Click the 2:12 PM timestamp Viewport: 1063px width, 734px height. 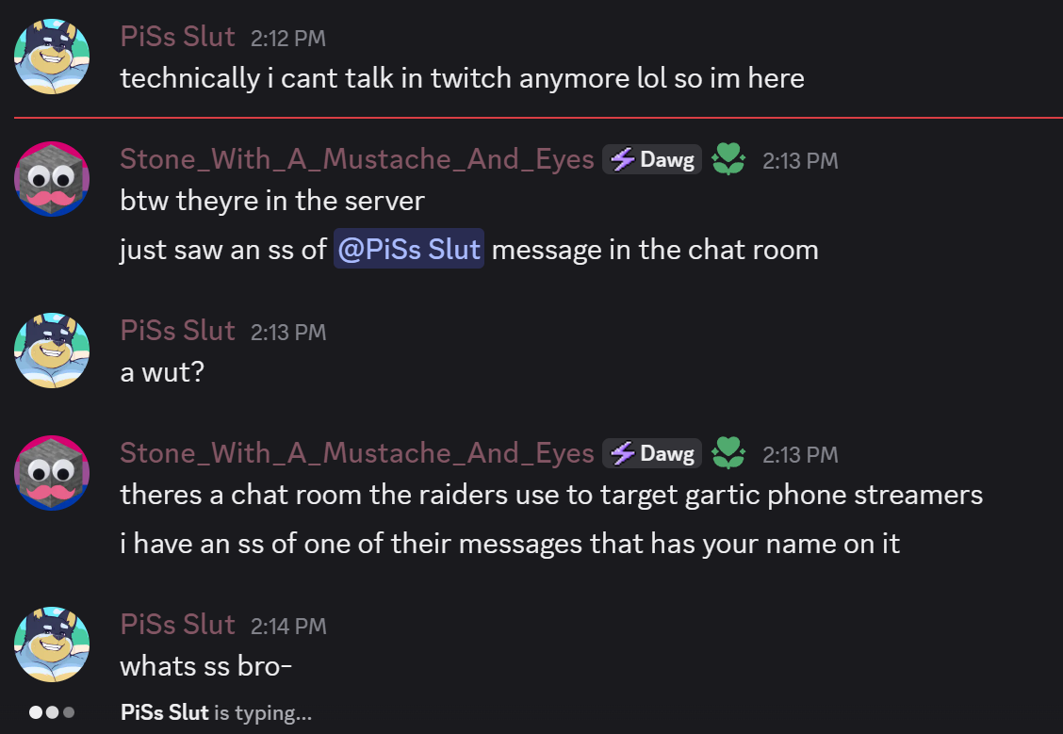(287, 39)
